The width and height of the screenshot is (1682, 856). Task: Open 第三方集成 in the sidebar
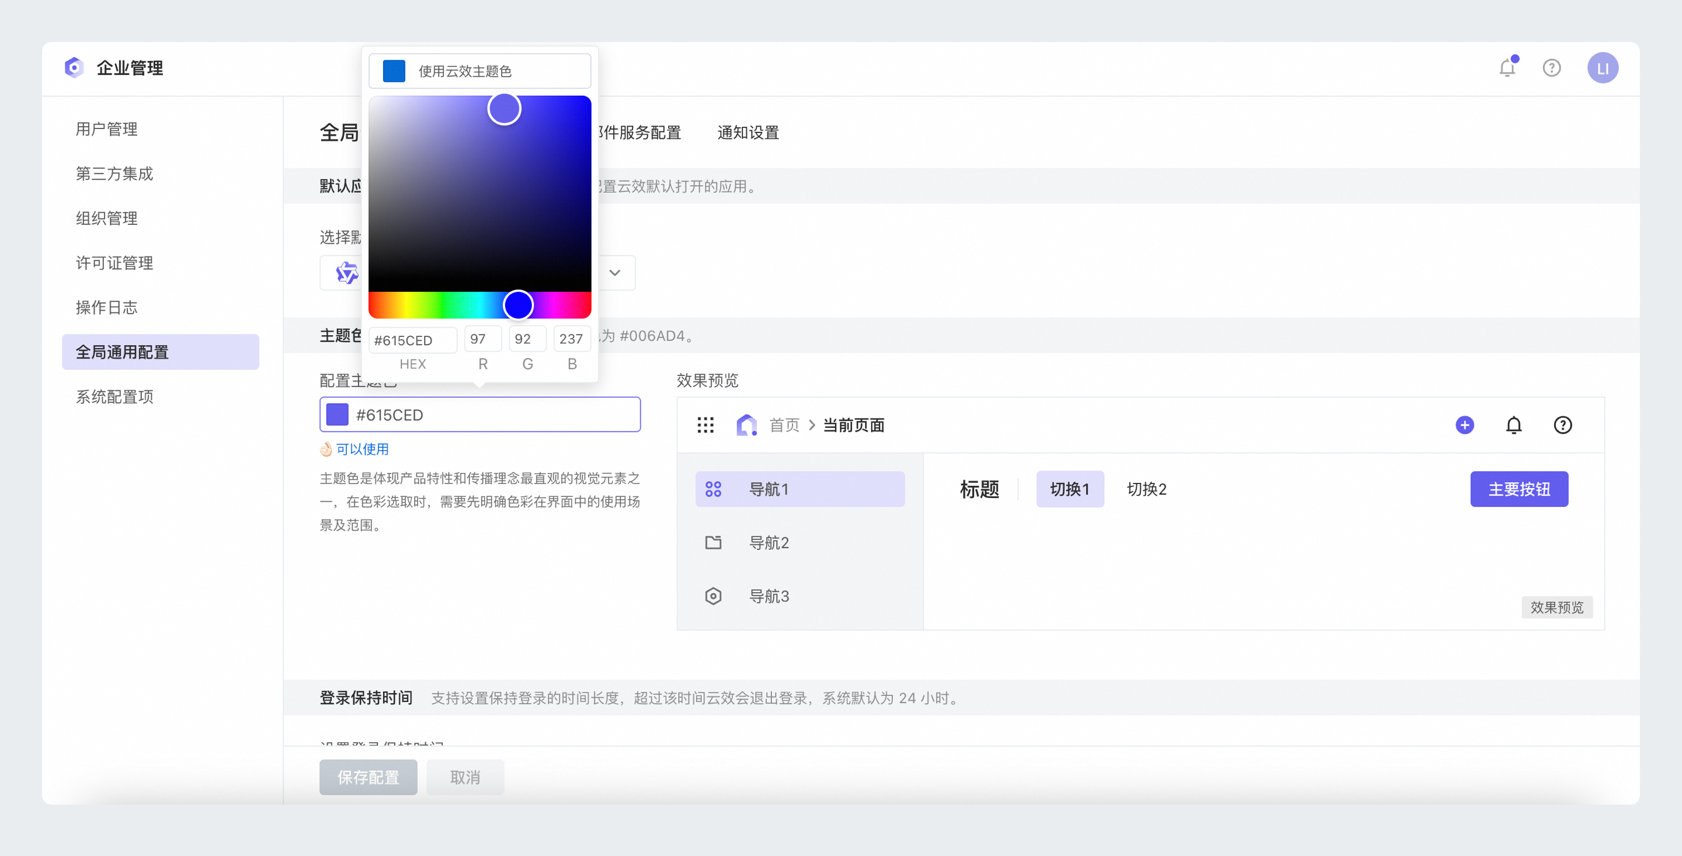[x=114, y=173]
